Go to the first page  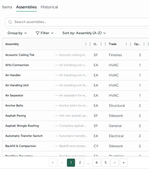53,162
